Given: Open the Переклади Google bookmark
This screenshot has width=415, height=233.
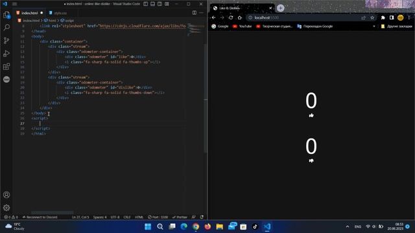Looking at the screenshot, I should point(315,27).
